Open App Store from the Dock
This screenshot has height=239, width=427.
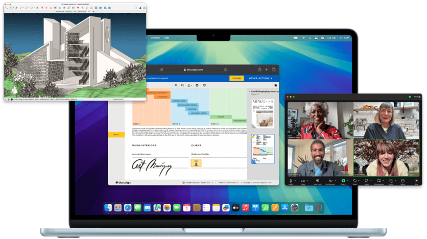[284, 208]
